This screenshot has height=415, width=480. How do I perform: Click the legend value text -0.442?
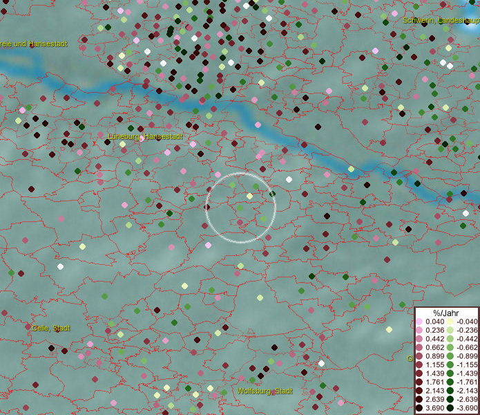click(467, 339)
